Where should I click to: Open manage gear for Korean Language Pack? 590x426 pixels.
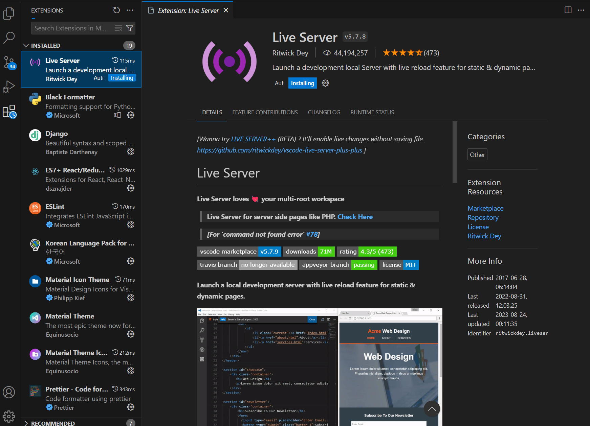point(131,261)
